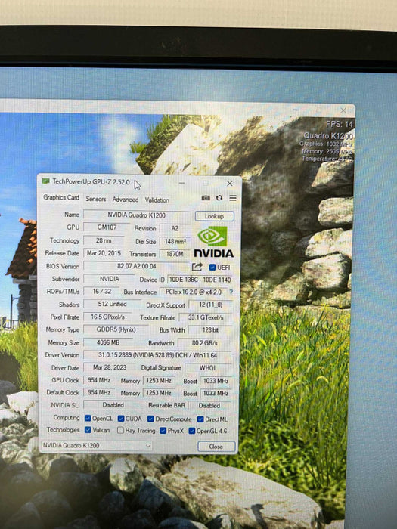The height and width of the screenshot is (529, 397).
Task: Click the Subvendor value NVIDIA
Action: click(110, 279)
